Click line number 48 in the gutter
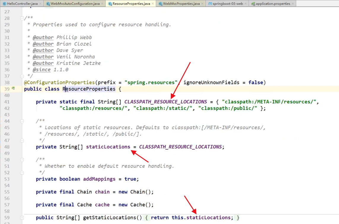Image resolution: width=339 pixels, height=224 pixels. coord(7,147)
